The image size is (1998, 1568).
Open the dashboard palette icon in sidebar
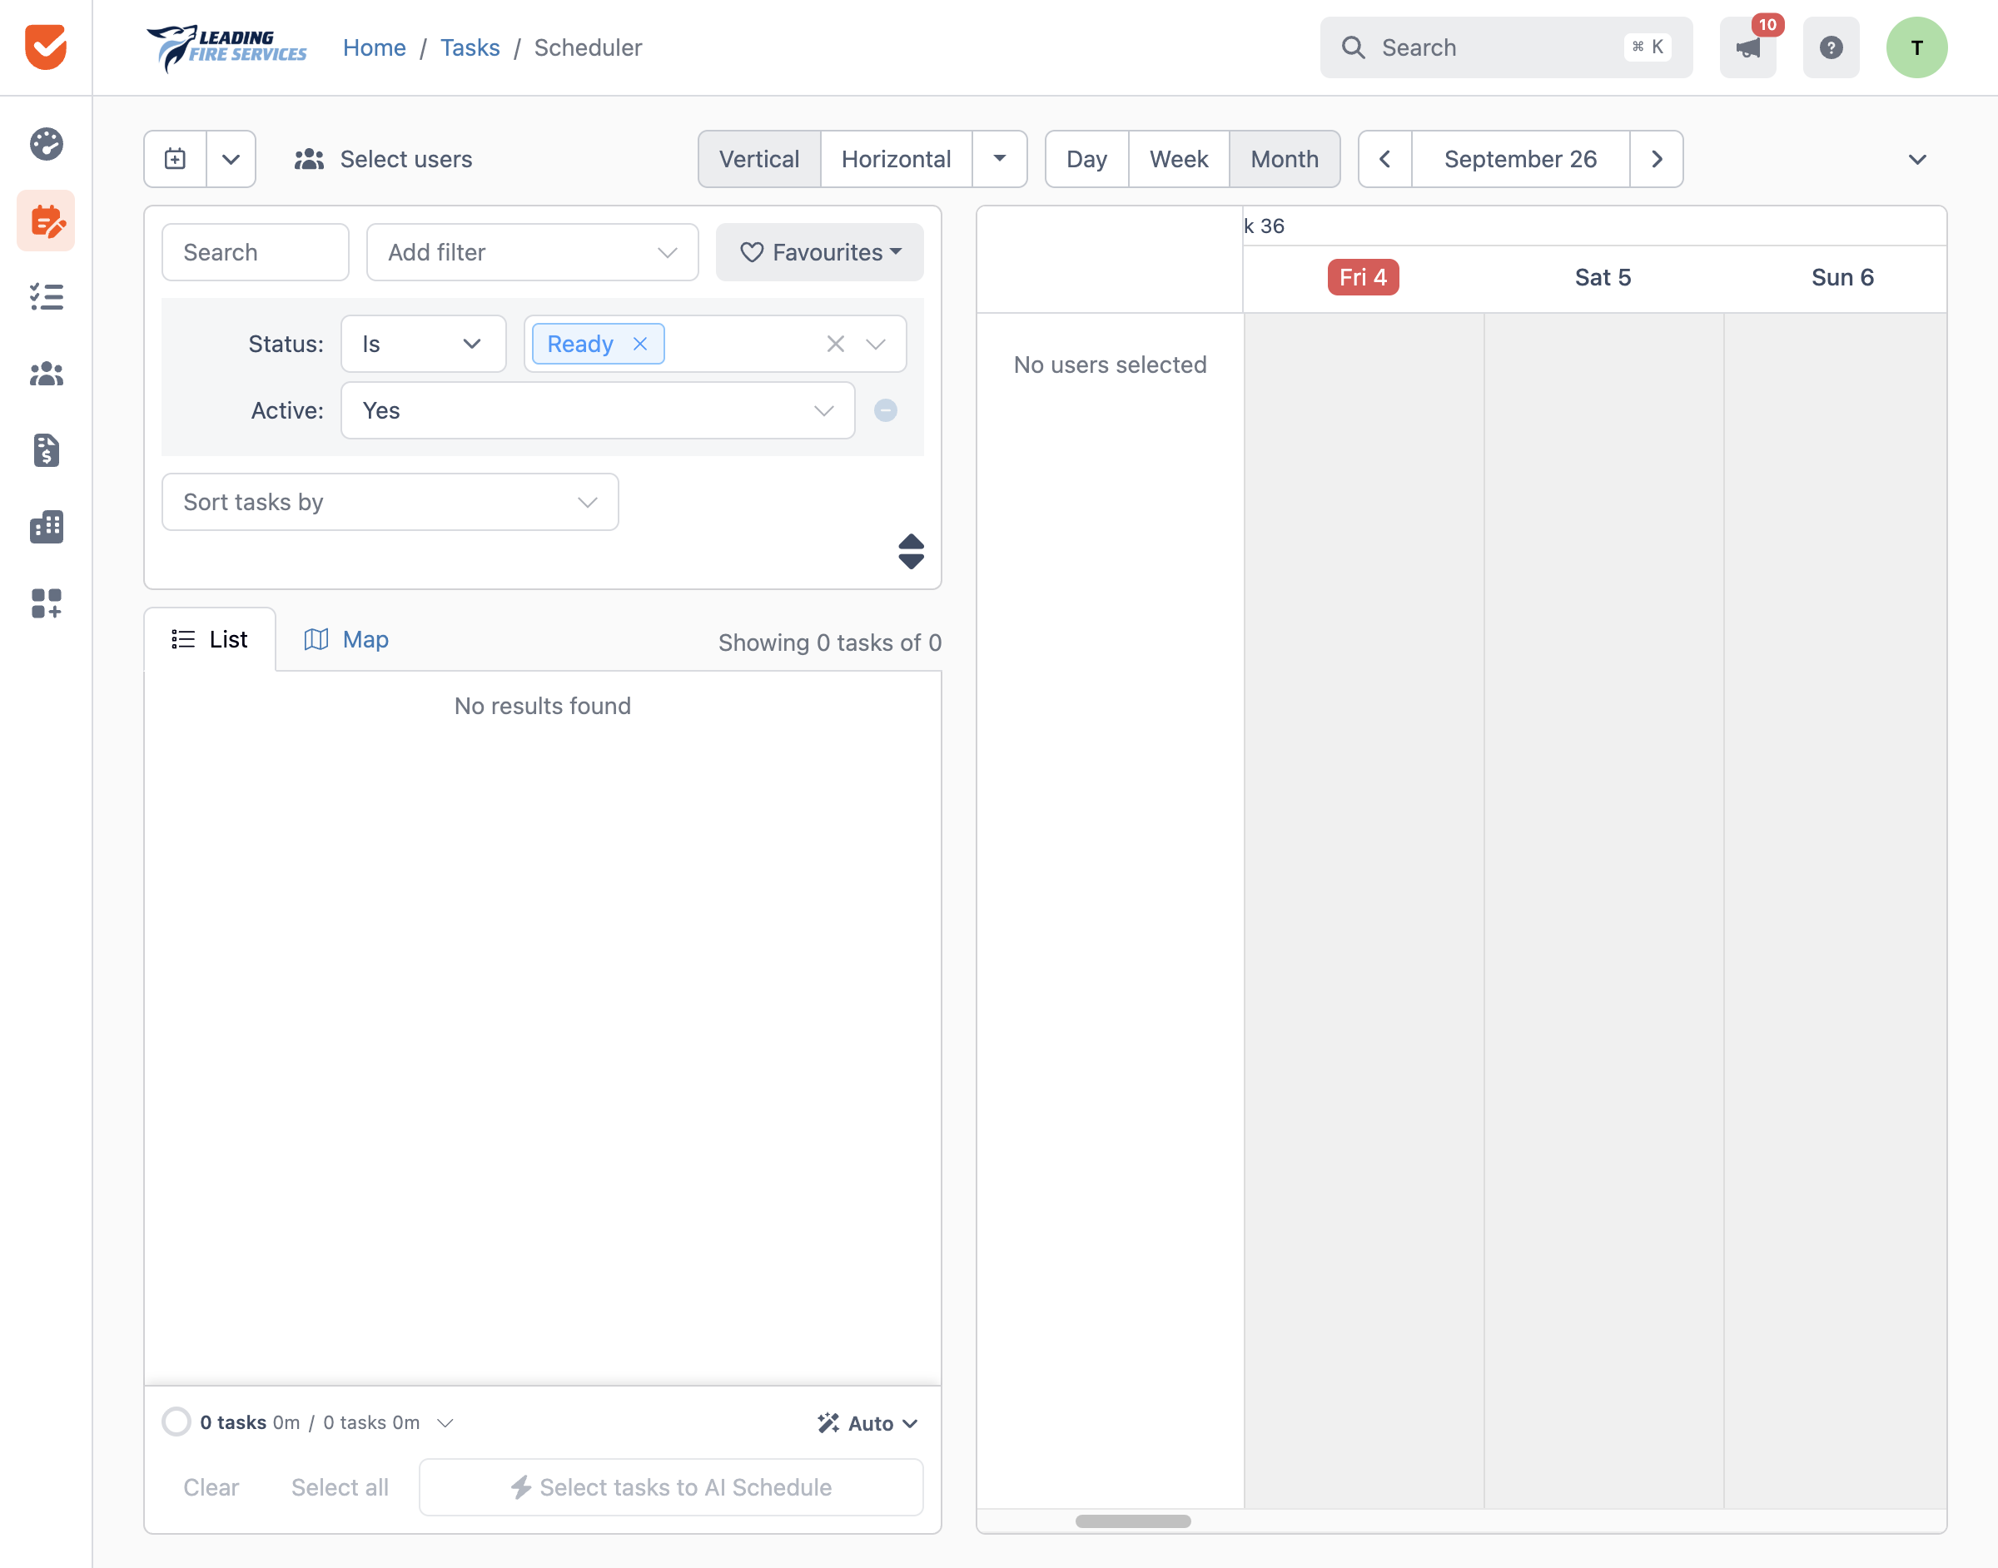46,144
